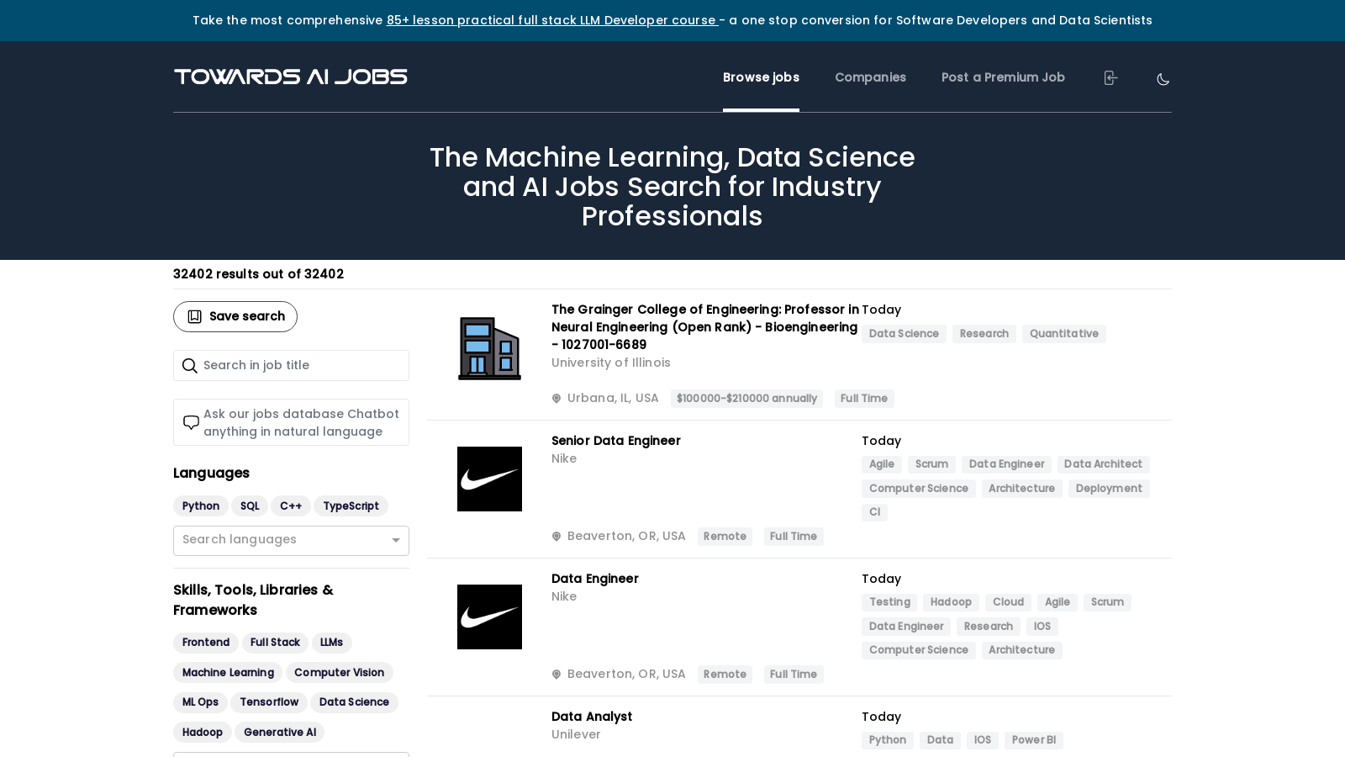
Task: Click the Remote tag on Senior Data Engineer
Action: click(725, 537)
